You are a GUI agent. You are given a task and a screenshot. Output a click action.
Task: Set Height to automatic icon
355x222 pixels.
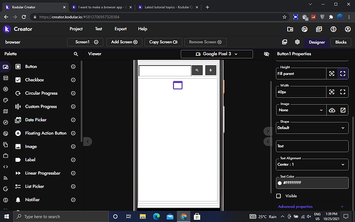coord(332,74)
